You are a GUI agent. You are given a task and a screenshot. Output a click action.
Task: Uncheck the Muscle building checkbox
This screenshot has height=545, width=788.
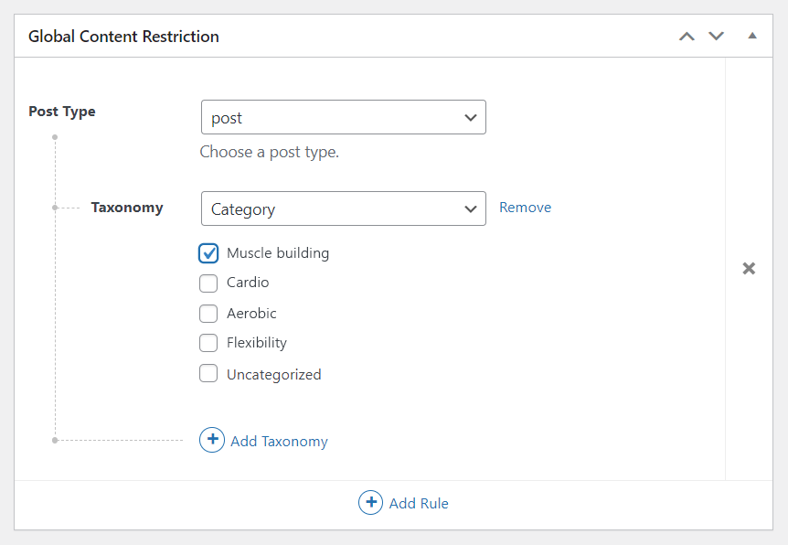(x=208, y=253)
